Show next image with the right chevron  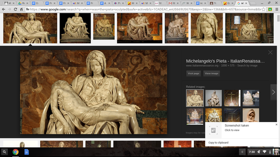pyautogui.click(x=273, y=92)
